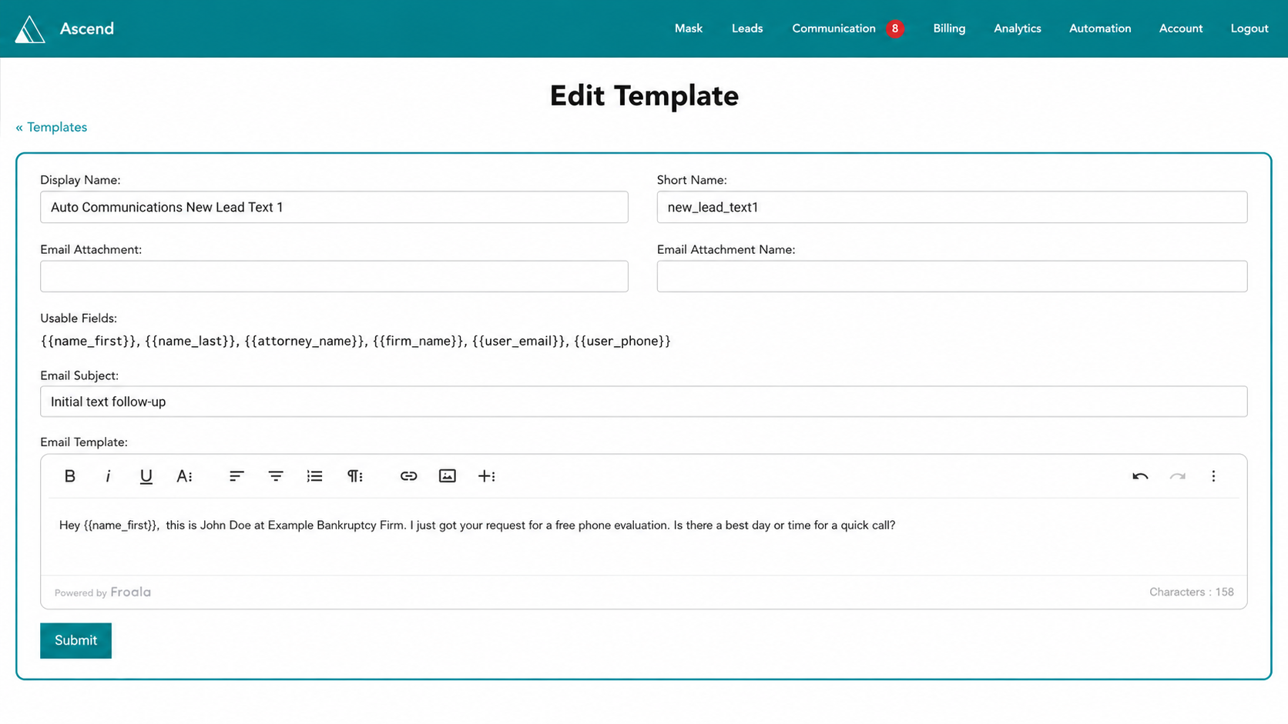This screenshot has height=724, width=1288.
Task: Focus the Email Subject field
Action: click(x=644, y=402)
